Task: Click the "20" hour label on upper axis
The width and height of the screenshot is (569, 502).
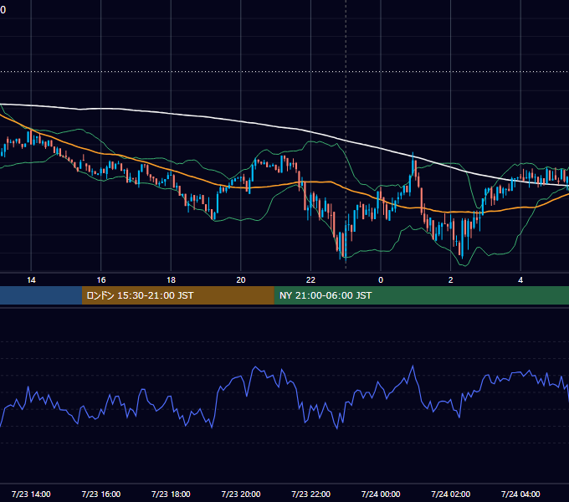Action: click(241, 280)
